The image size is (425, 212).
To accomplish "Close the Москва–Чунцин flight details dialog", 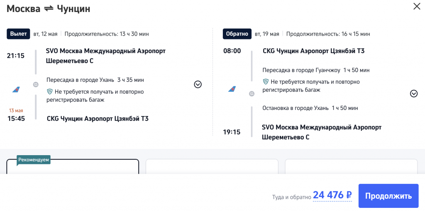I will coord(416,6).
